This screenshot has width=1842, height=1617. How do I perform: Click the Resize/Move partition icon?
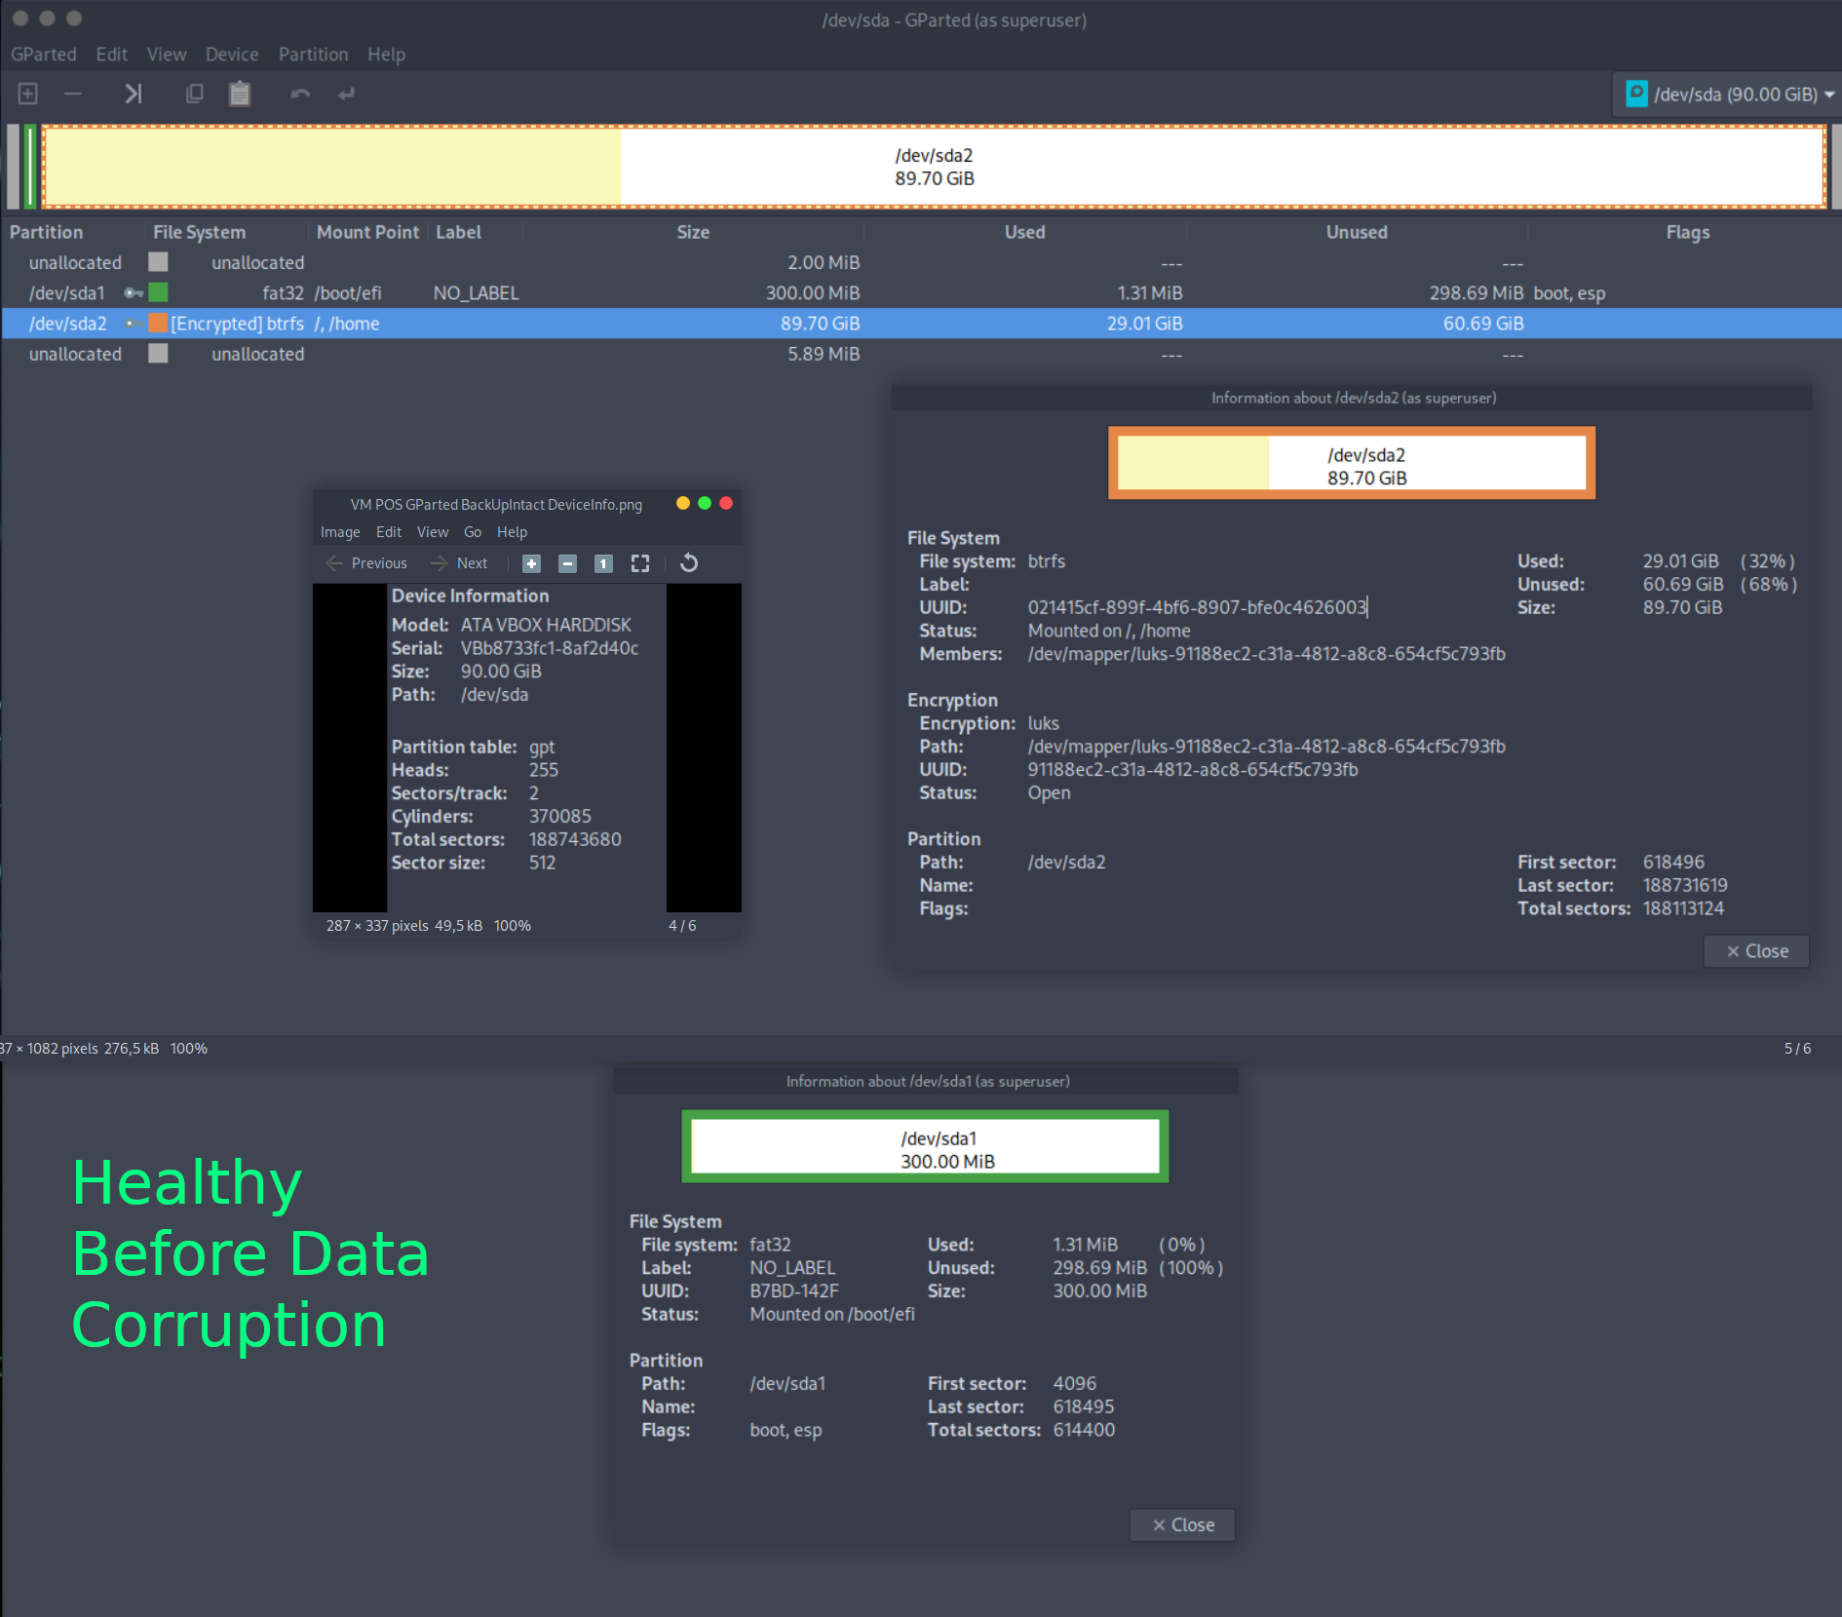click(x=134, y=94)
